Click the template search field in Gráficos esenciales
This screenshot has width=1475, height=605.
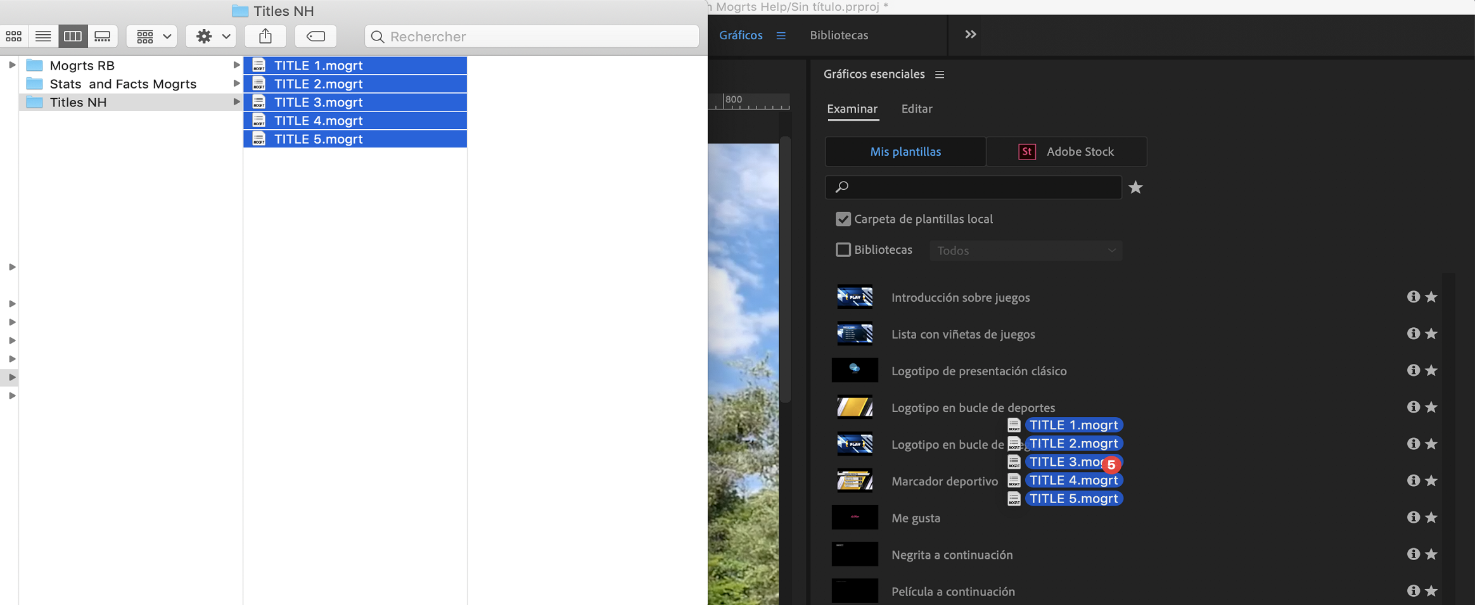click(973, 187)
